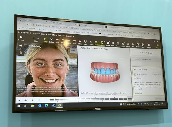The image size is (172, 127).
Task: Click the 3D teeth model in viewer
Action: (105, 72)
